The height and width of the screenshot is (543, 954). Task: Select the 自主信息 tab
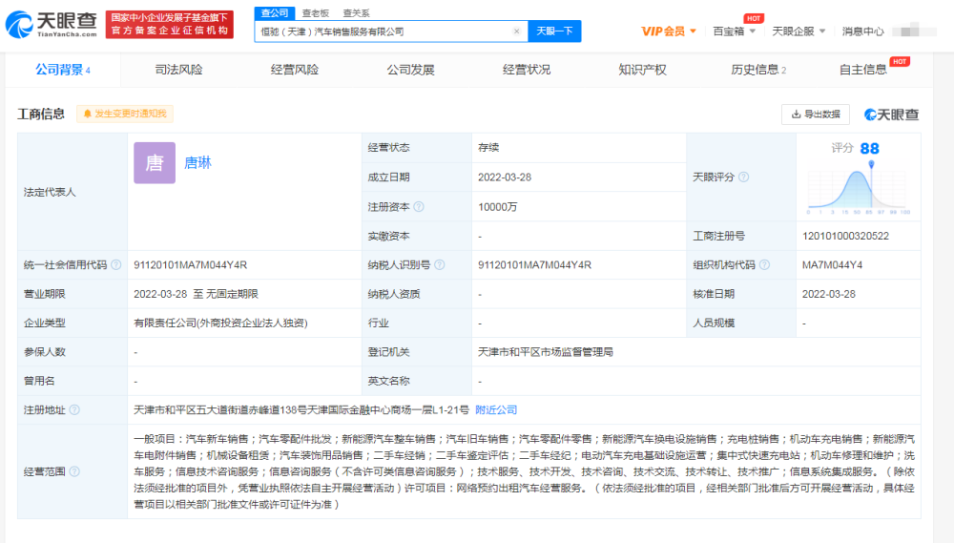(863, 70)
